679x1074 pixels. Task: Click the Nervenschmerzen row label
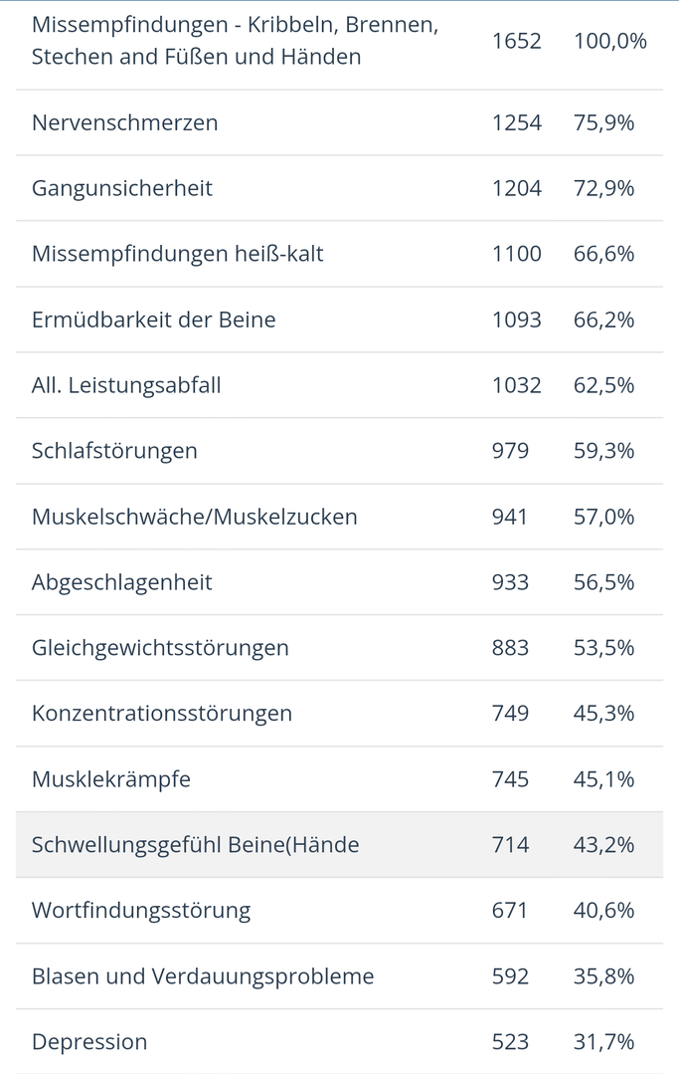tap(124, 122)
